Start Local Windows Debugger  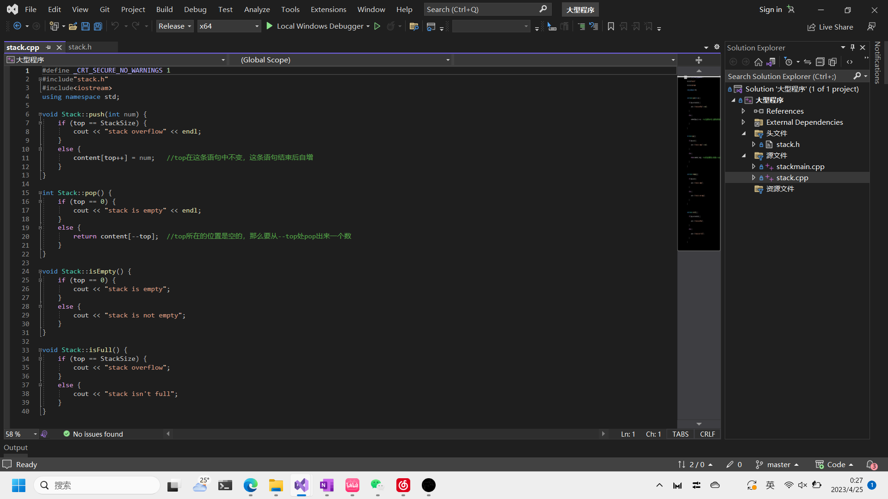click(x=317, y=26)
